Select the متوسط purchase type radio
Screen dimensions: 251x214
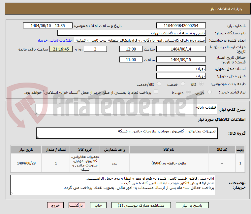(x=189, y=92)
